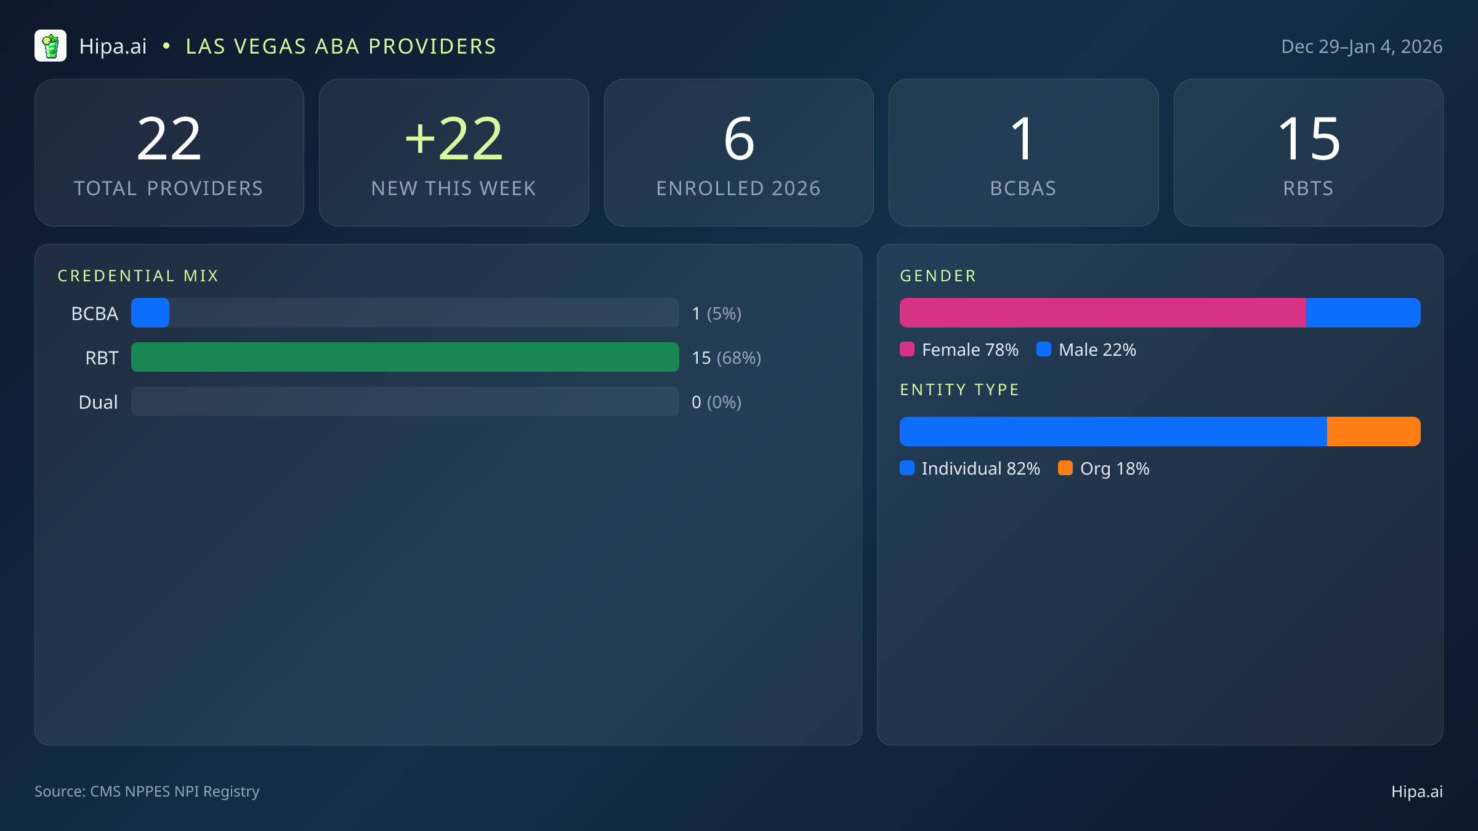Click the blue Male gender bar segment
This screenshot has height=831, width=1478.
click(x=1363, y=313)
